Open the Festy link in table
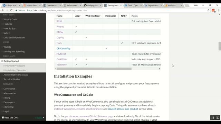Image resolution: width=221 pixels, height=124 pixels. pyautogui.click(x=59, y=43)
